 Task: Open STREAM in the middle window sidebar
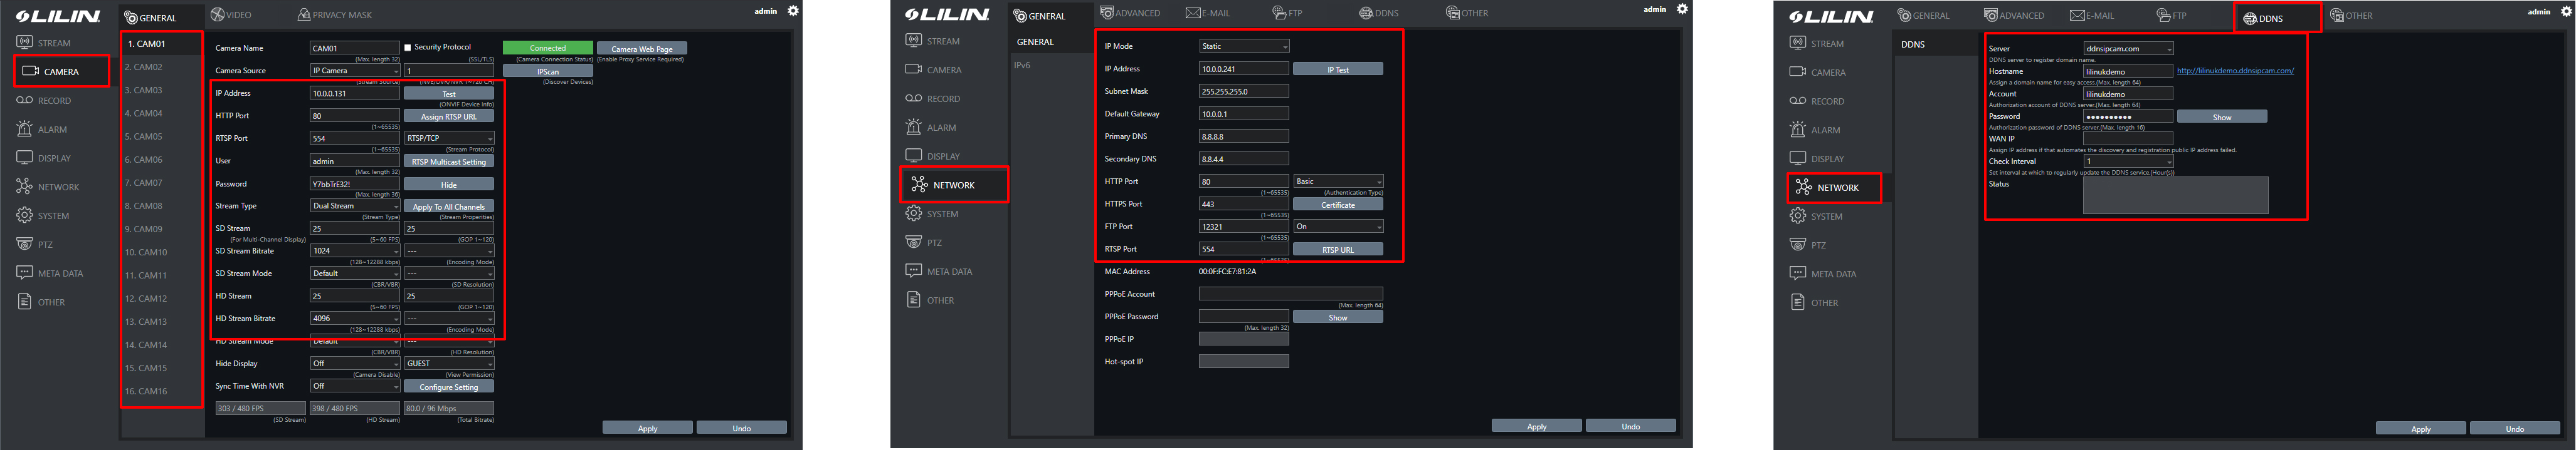click(x=933, y=41)
